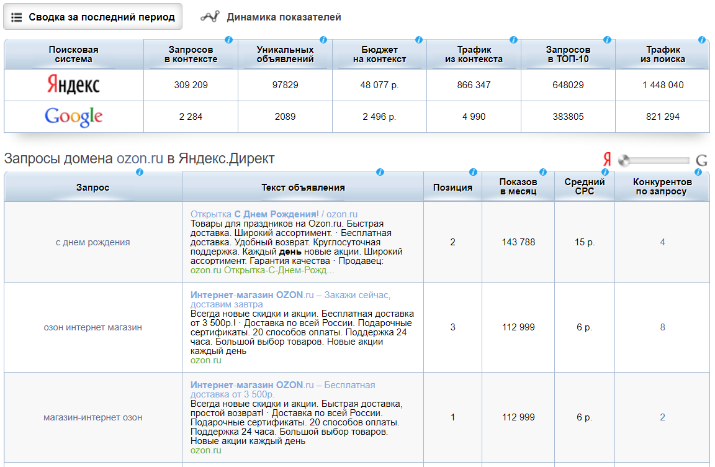Open the Сводка за последний период tab
Viewport: 715px width, 467px height.
[x=92, y=17]
